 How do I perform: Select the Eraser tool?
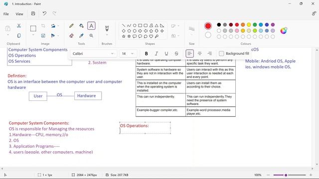71,36
